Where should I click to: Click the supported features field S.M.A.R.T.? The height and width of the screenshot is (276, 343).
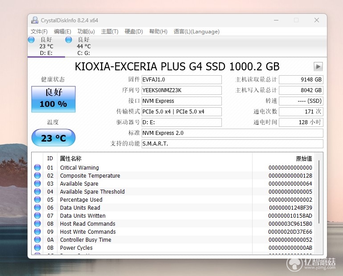(x=233, y=144)
